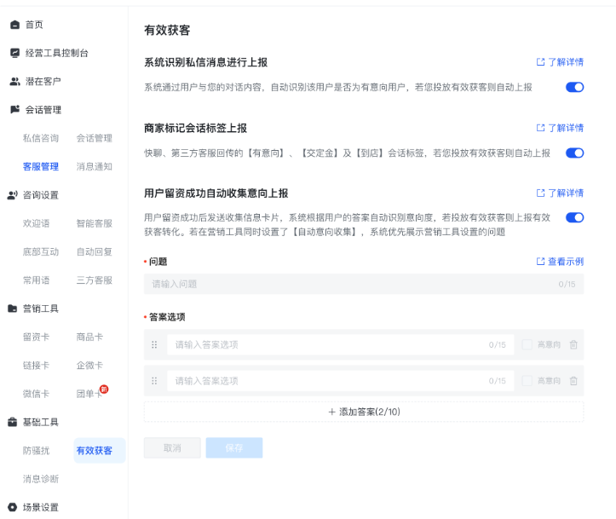Open 底部互动 settings

tap(41, 251)
